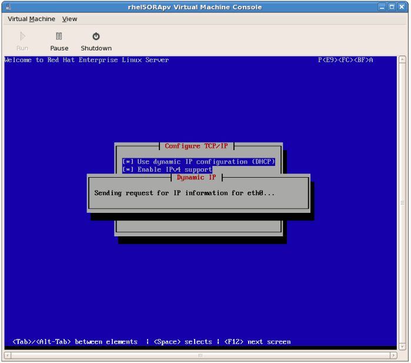The height and width of the screenshot is (363, 411).
Task: Click the scroll down arrow
Action: pyautogui.click(x=403, y=347)
